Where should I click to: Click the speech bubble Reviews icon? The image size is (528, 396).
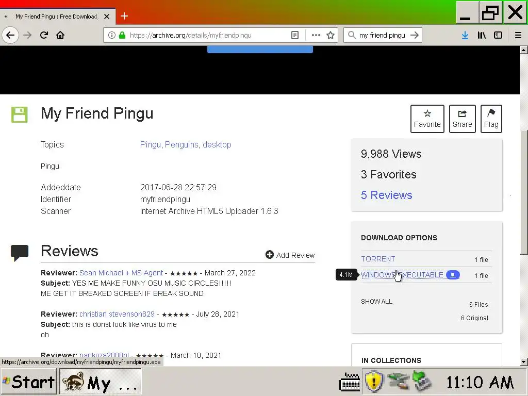(x=20, y=253)
